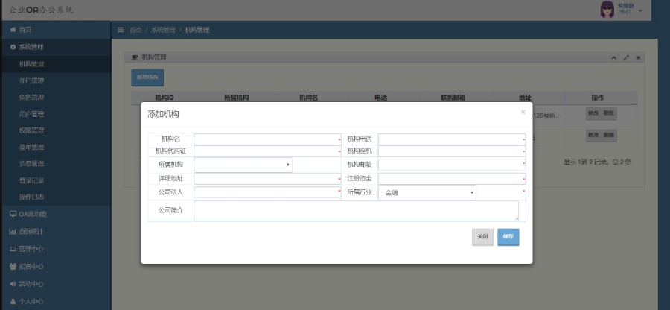This screenshot has height=310, width=670.
Task: Close the 机构管理 panel via x icon
Action: point(639,57)
